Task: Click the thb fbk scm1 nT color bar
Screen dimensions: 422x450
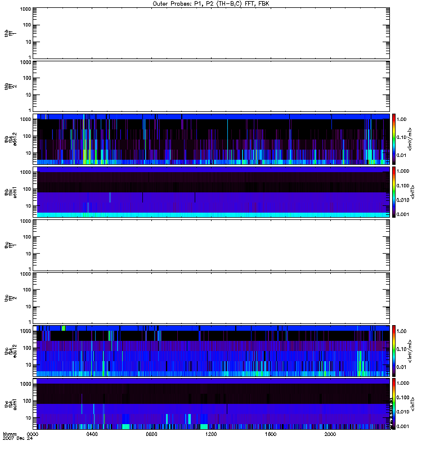Action: pos(394,192)
